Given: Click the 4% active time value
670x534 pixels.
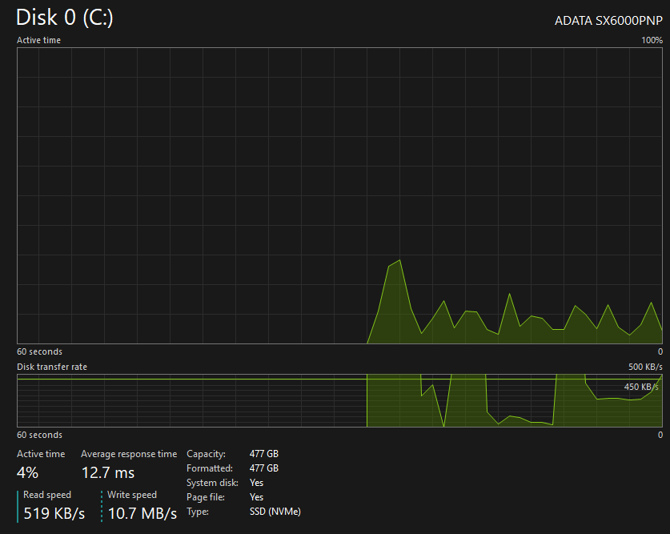Looking at the screenshot, I should (x=28, y=473).
